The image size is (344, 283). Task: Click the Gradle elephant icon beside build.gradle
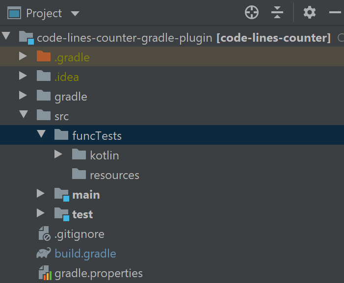(44, 254)
